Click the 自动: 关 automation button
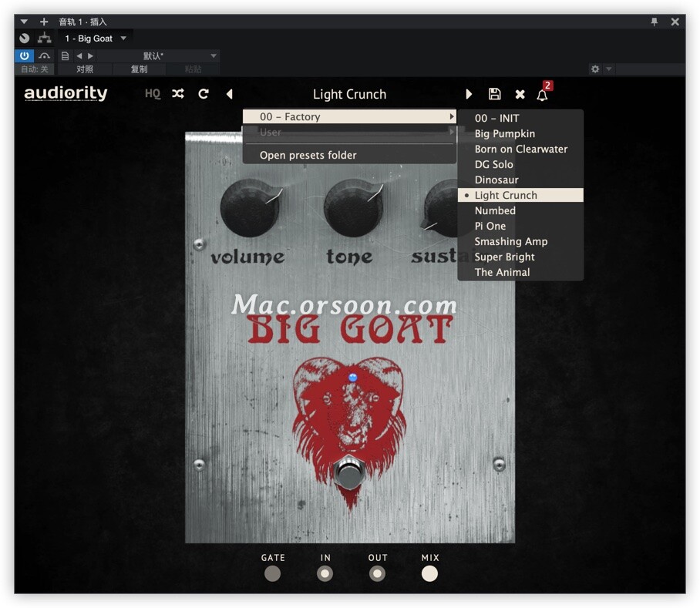 (x=35, y=69)
